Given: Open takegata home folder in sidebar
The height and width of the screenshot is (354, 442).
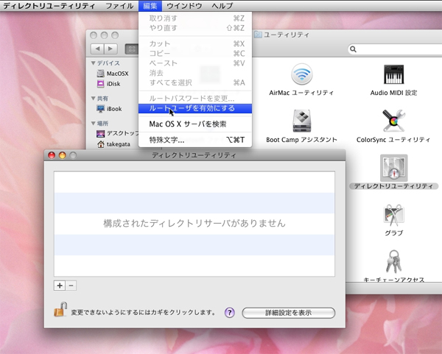Looking at the screenshot, I should (x=114, y=144).
